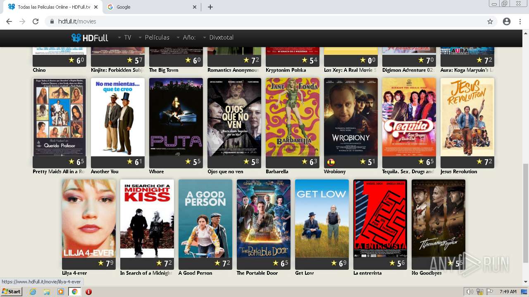The height and width of the screenshot is (297, 529).
Task: Open the Año dropdown menu
Action: pos(186,38)
